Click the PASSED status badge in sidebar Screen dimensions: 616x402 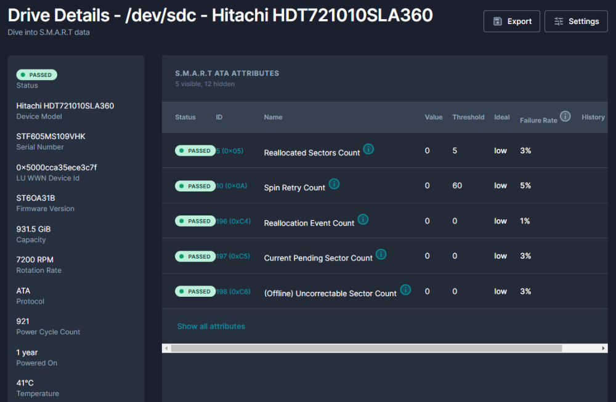pyautogui.click(x=36, y=74)
